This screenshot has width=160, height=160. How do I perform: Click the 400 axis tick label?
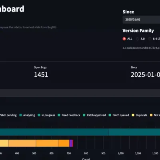[x=17, y=153]
